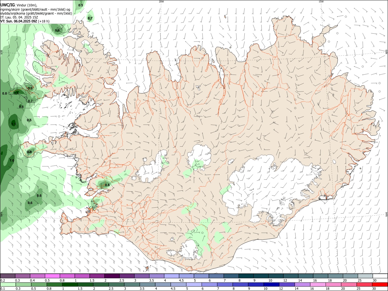Click the dark purple 0.2 swatch in the snow legend row

pyautogui.click(x=8, y=276)
